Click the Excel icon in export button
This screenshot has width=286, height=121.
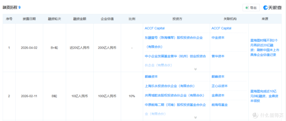[x=247, y=8]
